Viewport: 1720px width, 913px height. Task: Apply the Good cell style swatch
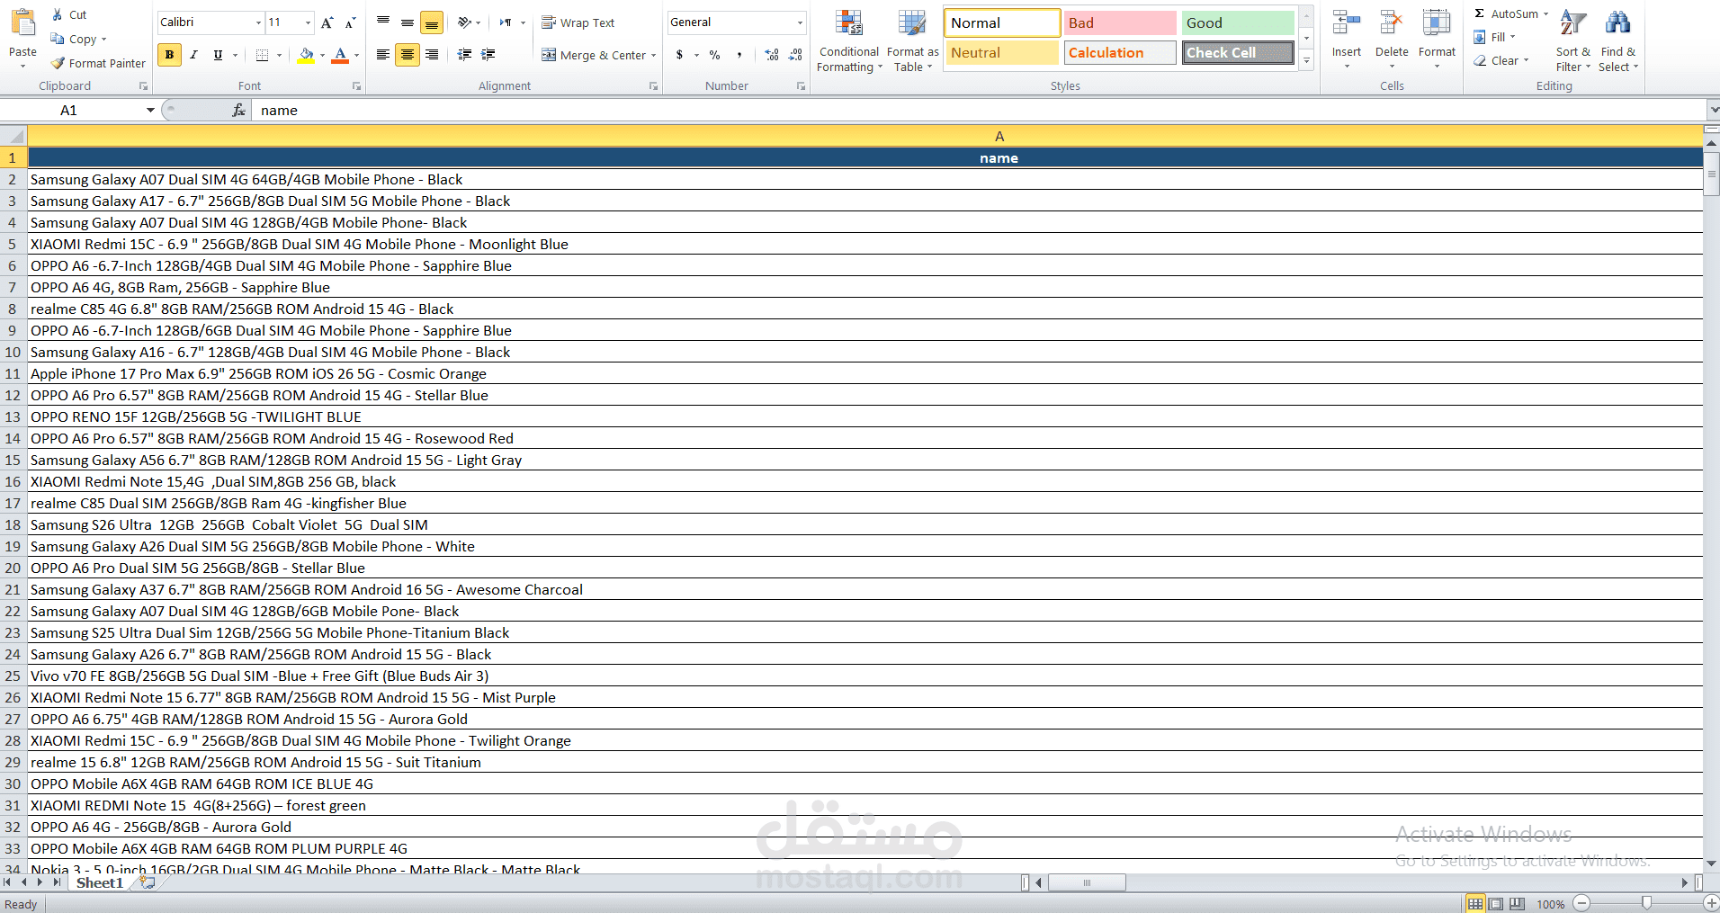(1238, 23)
